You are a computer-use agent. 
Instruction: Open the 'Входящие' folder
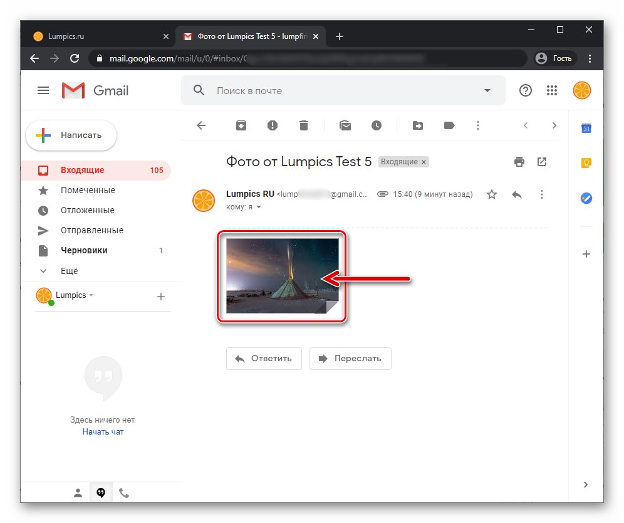coord(96,170)
